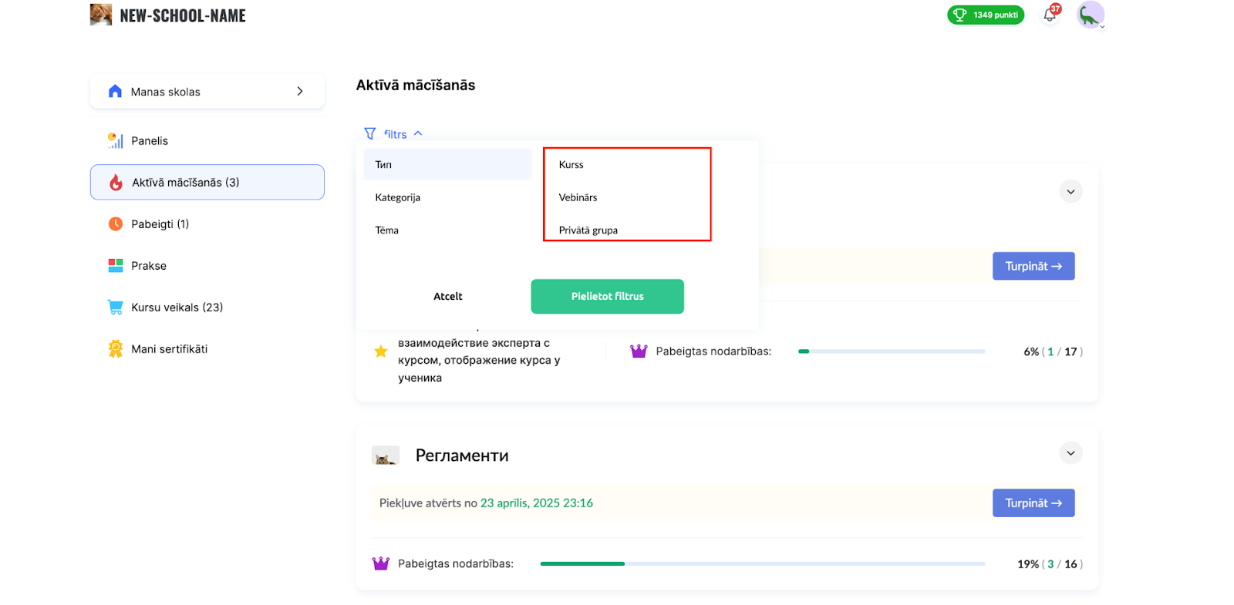Click the trophy points badge
The width and height of the screenshot is (1234, 605).
985,15
